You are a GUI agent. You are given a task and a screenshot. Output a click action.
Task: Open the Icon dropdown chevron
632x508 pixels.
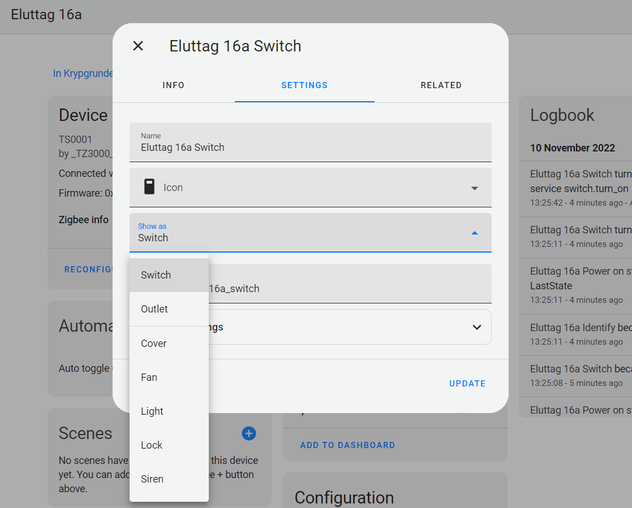coord(474,188)
